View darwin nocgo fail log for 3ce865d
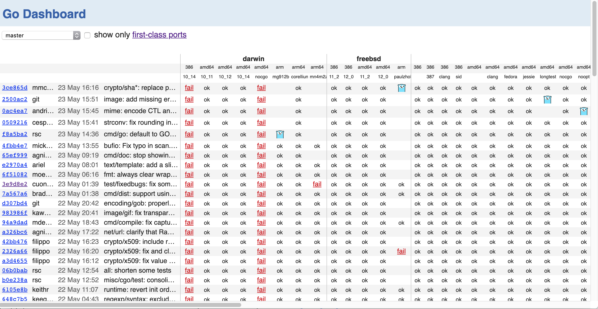 [x=261, y=88]
